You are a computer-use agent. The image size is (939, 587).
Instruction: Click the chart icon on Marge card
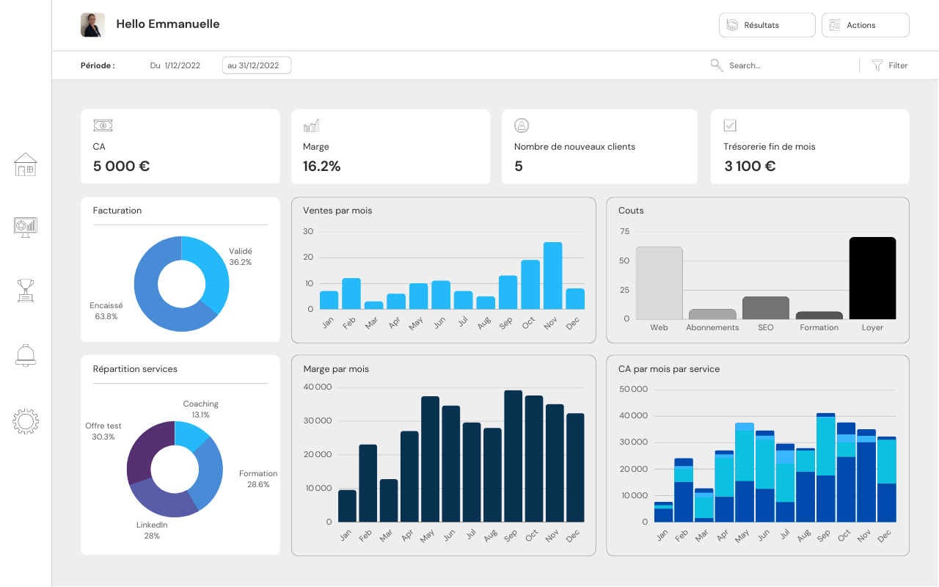coord(312,125)
